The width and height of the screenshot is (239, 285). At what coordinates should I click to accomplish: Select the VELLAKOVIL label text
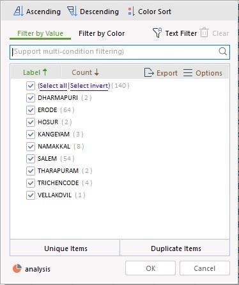pyautogui.click(x=54, y=195)
